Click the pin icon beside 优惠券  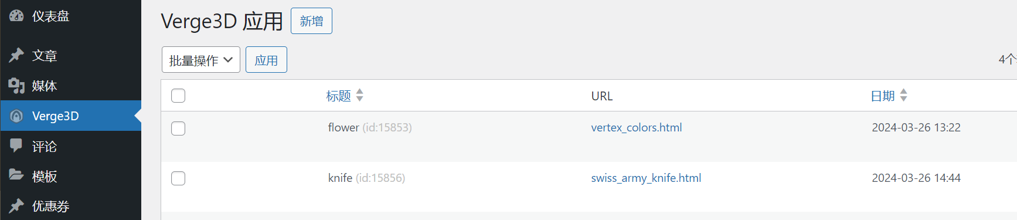(16, 206)
